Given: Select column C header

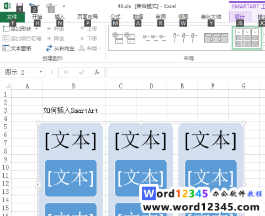Looking at the screenshot, I should point(121,86).
